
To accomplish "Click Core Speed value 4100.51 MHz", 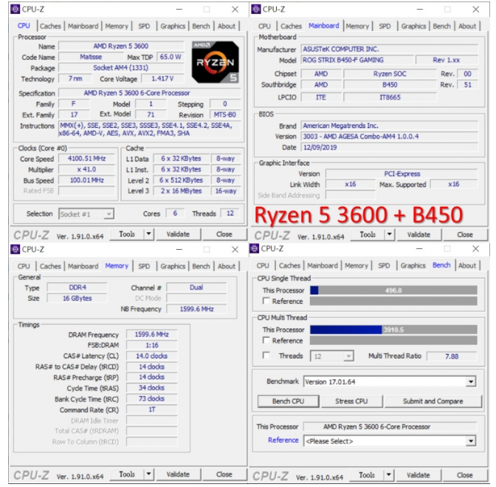I will [x=86, y=158].
